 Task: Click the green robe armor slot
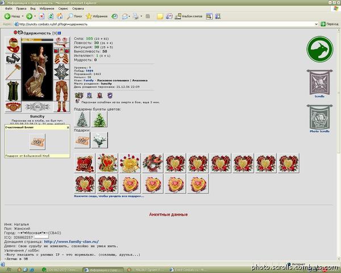coord(13,91)
